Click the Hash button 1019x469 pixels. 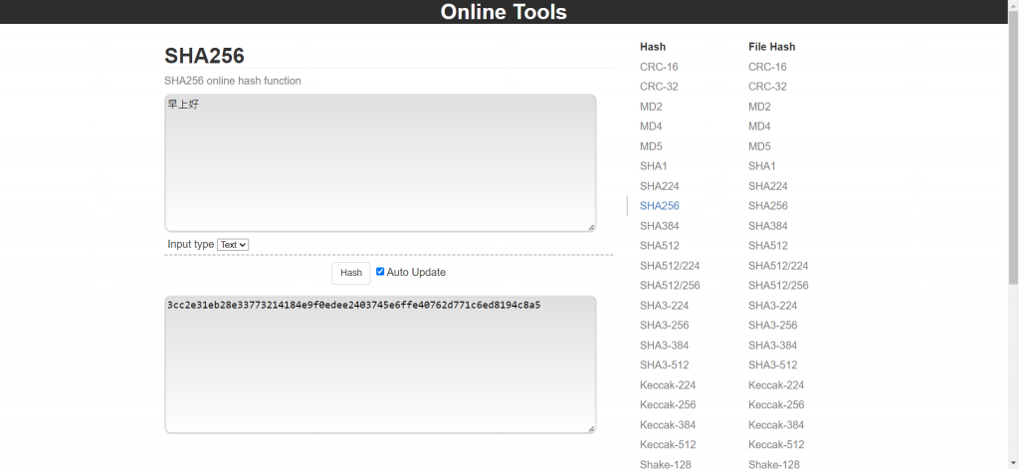[351, 273]
